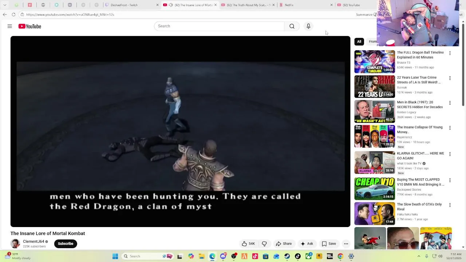This screenshot has width=466, height=262.
Task: Open the Bruuce TS channel name
Action: tap(403, 63)
